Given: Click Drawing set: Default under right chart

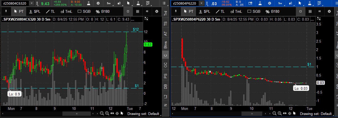Looking at the screenshot, I should 316,114.
